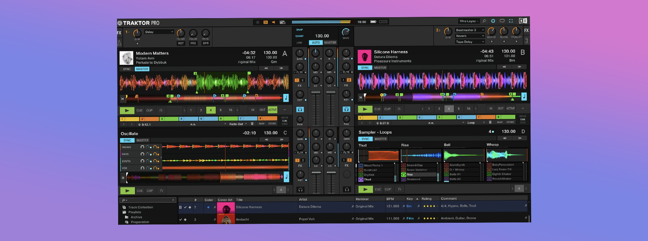Skip to start of Deck B track
The image size is (648, 241).
360,98
